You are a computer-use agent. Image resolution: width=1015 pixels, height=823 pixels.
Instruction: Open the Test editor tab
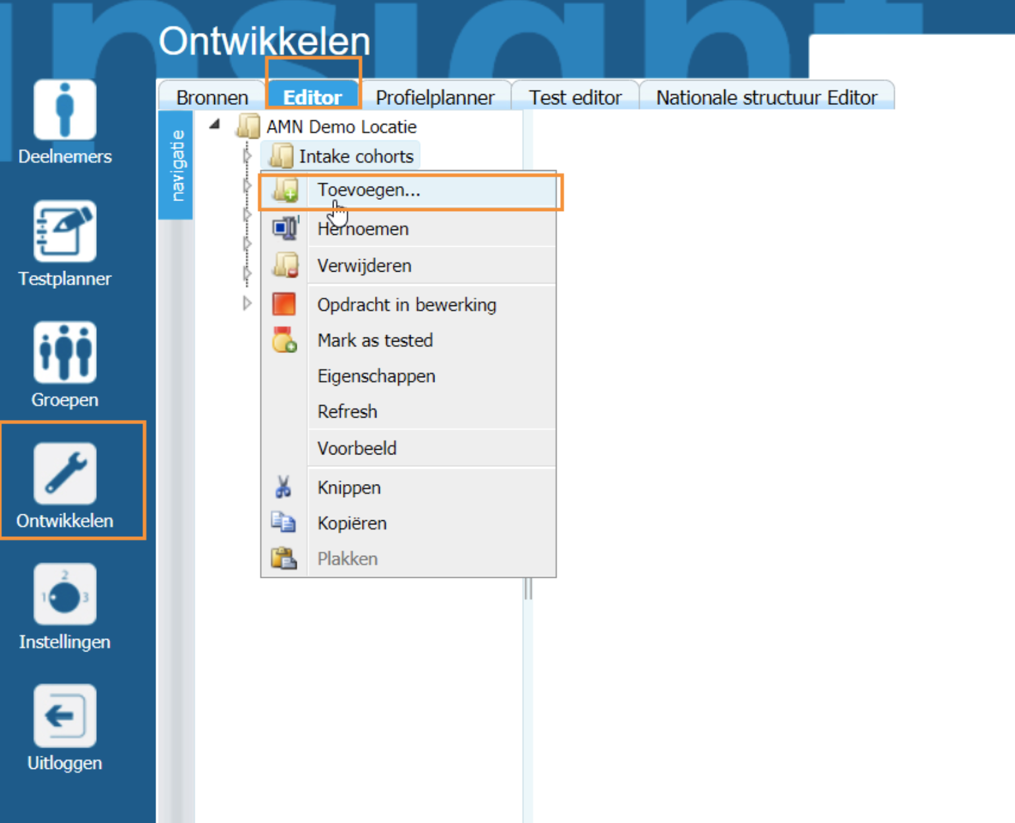click(575, 98)
